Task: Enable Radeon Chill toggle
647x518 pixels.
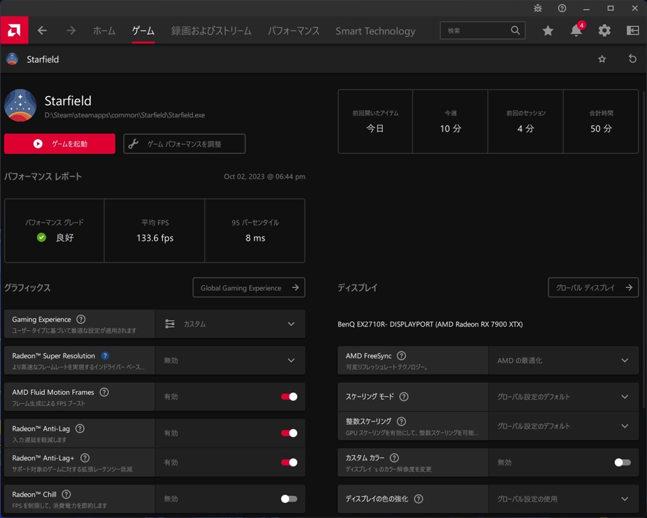Action: coord(289,498)
